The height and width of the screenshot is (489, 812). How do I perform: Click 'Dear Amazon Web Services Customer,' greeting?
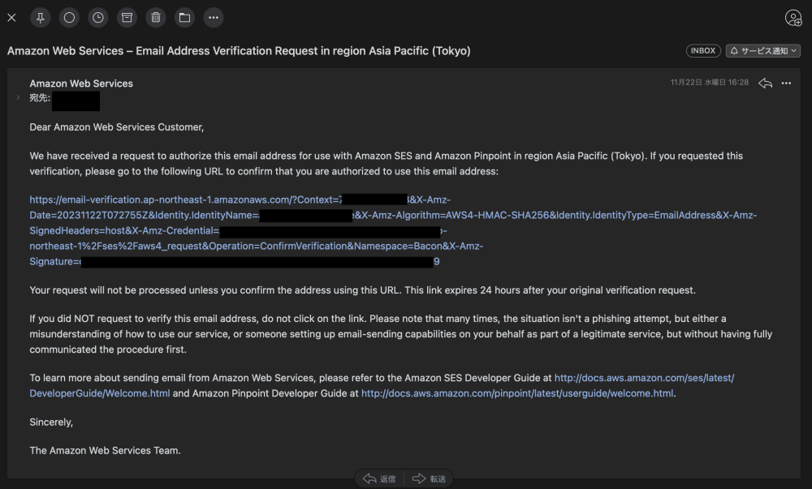click(116, 127)
